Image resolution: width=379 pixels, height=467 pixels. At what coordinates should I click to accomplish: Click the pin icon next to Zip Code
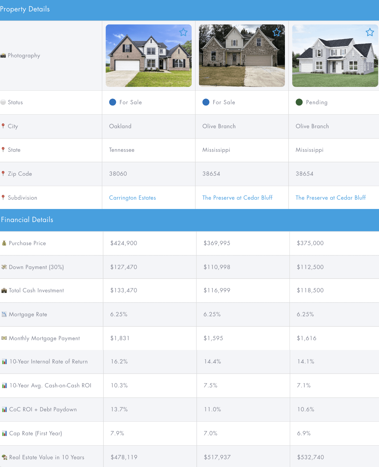[x=3, y=174]
